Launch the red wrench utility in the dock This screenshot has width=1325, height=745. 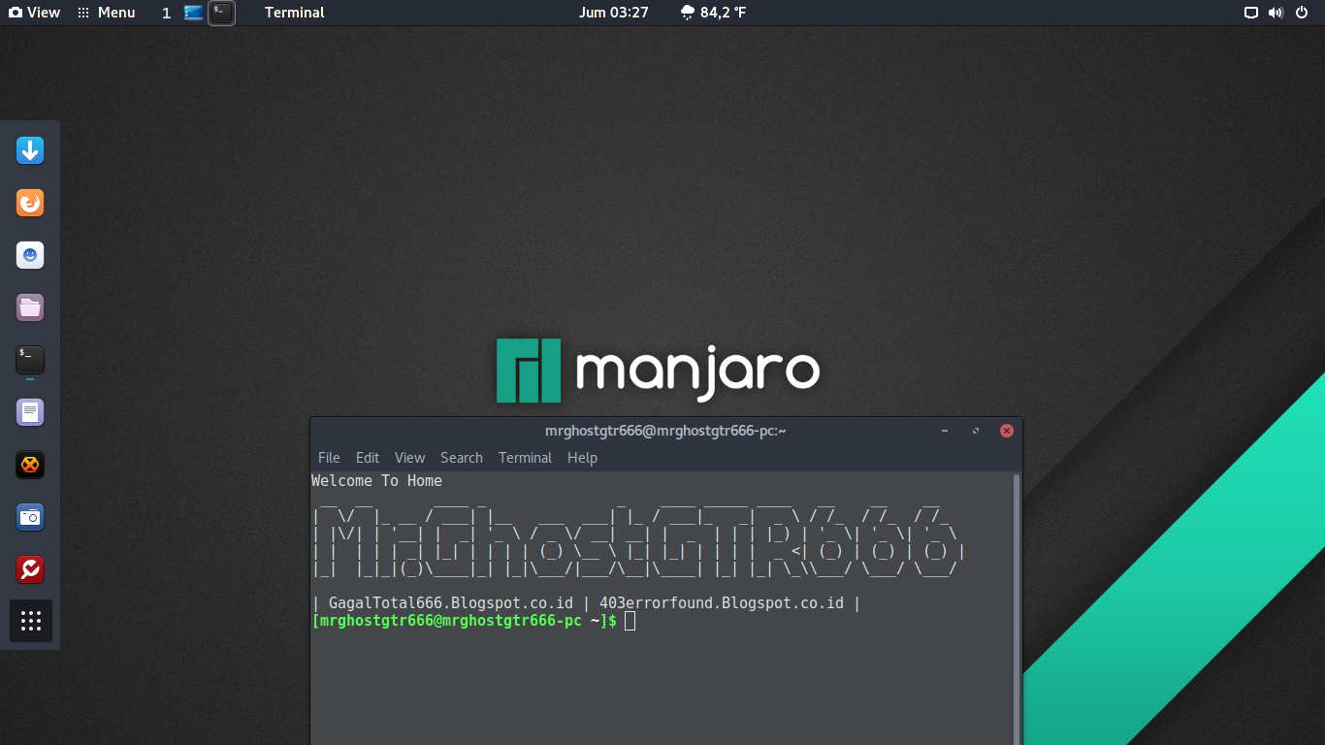(x=30, y=569)
